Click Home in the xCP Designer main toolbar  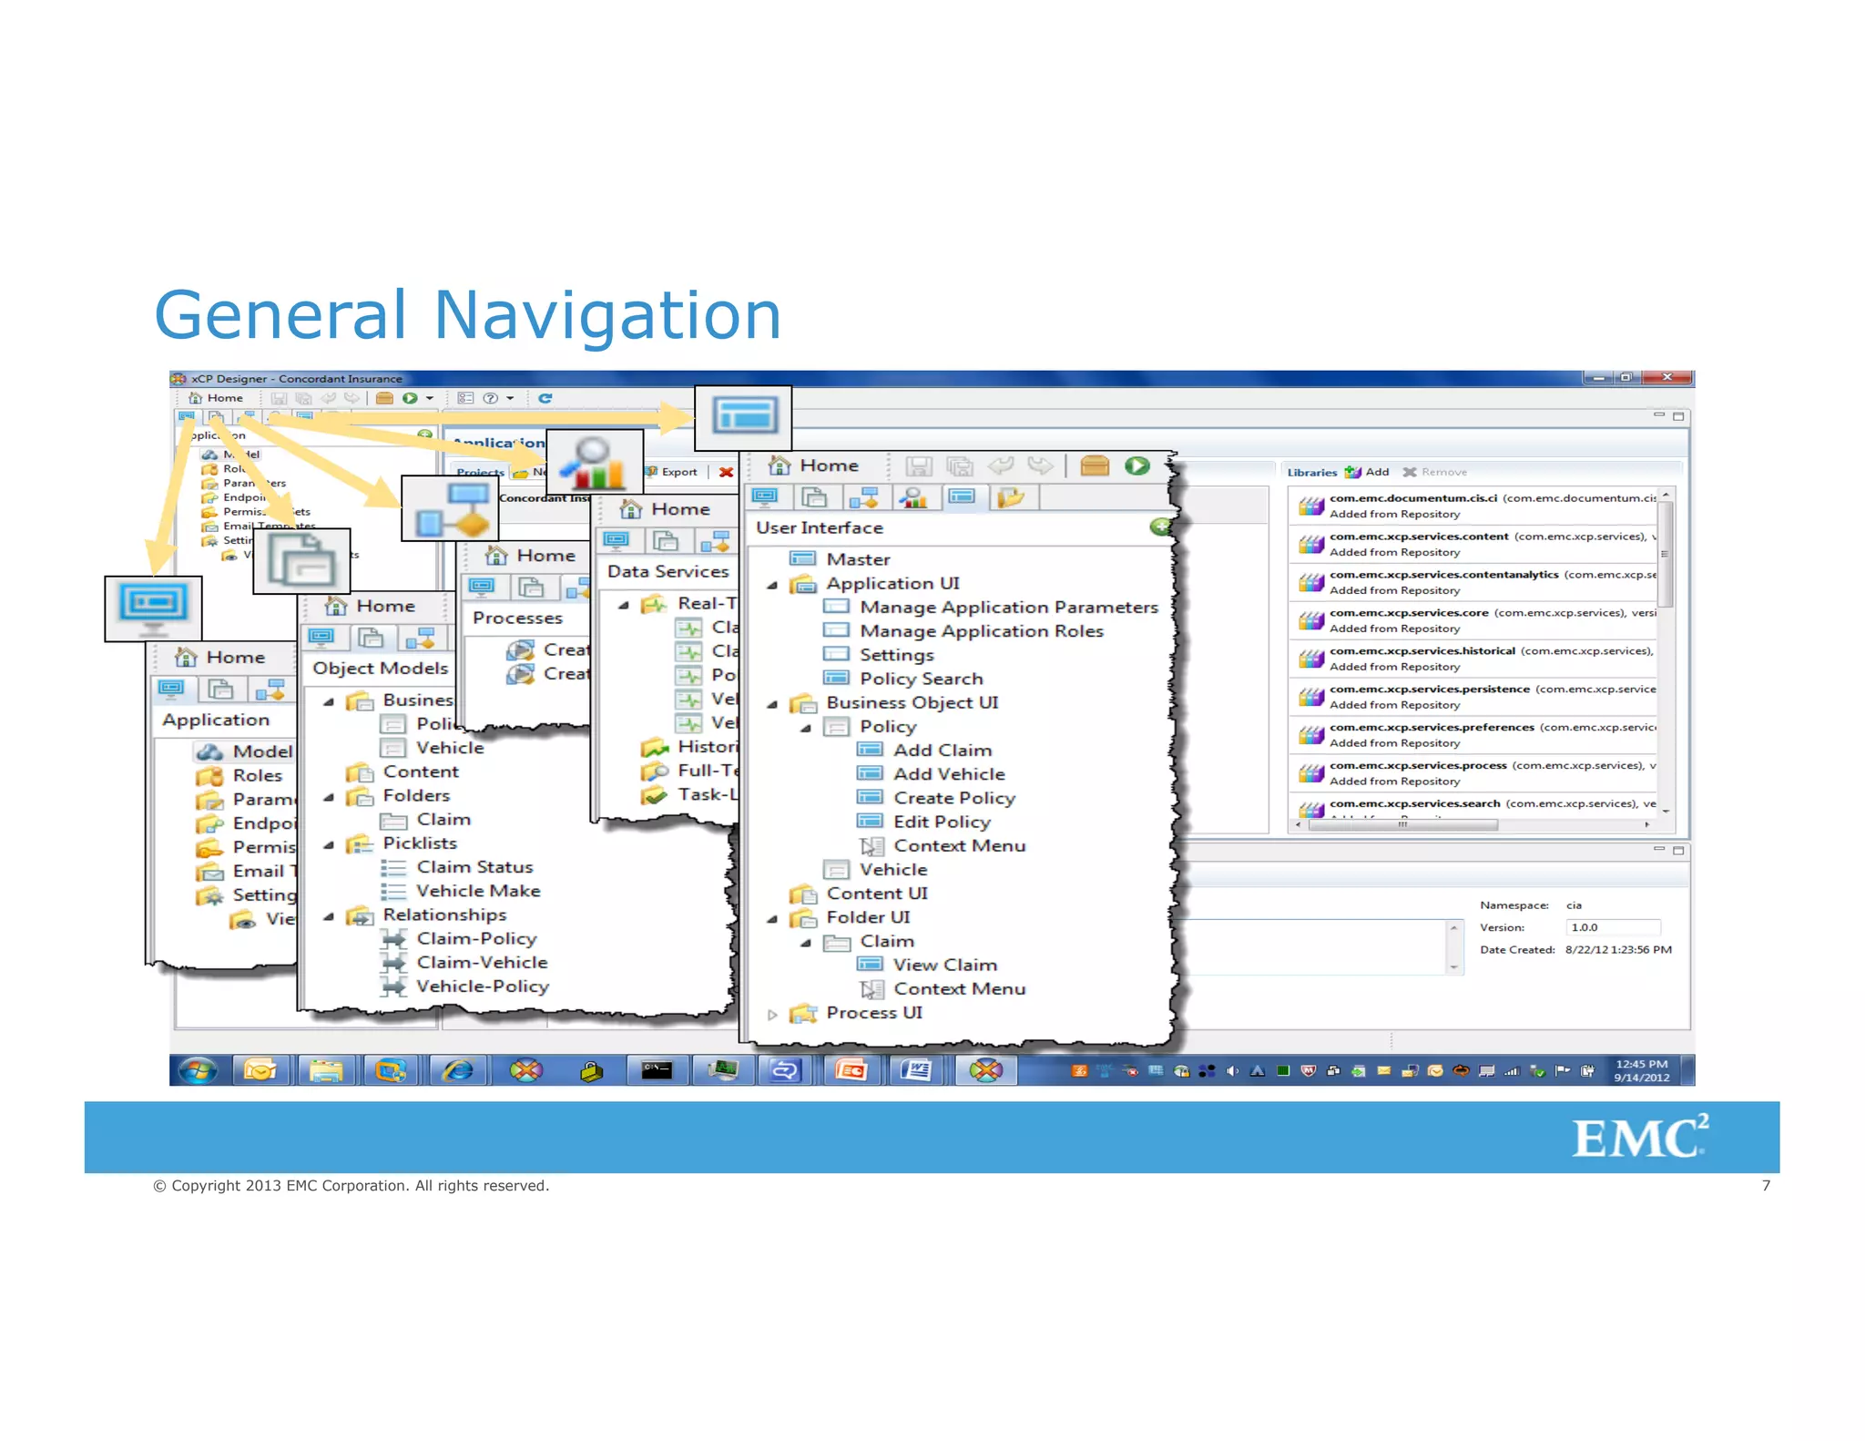pyautogui.click(x=216, y=398)
